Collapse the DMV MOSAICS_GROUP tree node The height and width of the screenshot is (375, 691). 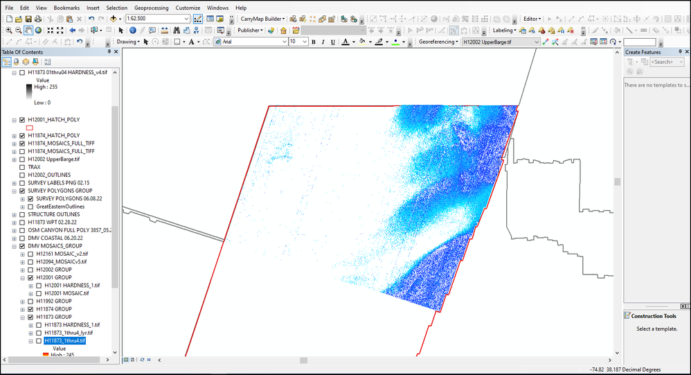(14, 246)
